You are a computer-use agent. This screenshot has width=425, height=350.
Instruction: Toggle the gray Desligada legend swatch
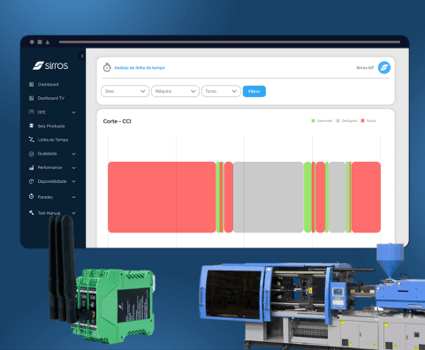(338, 121)
